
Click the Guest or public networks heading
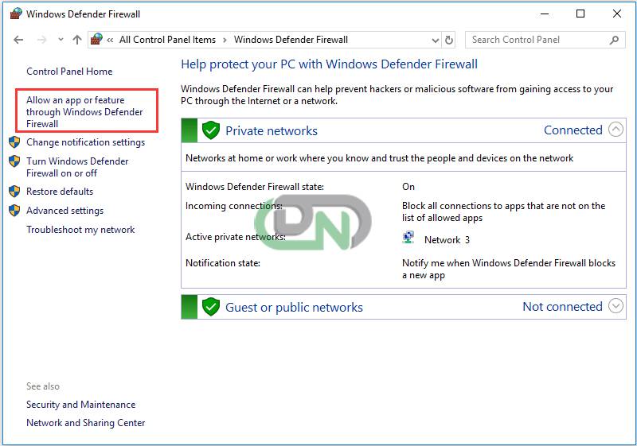coord(294,308)
